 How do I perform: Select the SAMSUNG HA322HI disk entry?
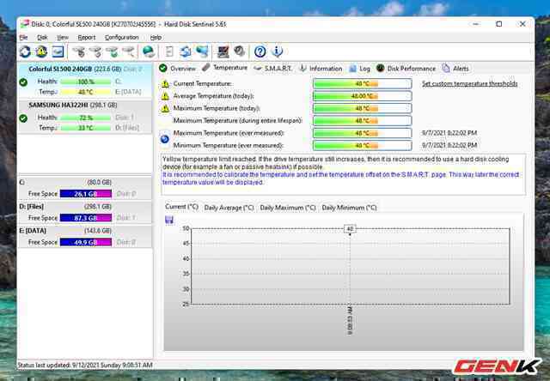85,117
